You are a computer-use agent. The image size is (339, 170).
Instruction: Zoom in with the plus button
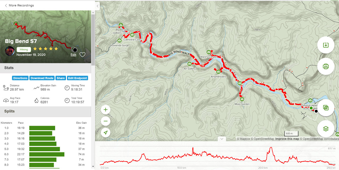click(106, 110)
